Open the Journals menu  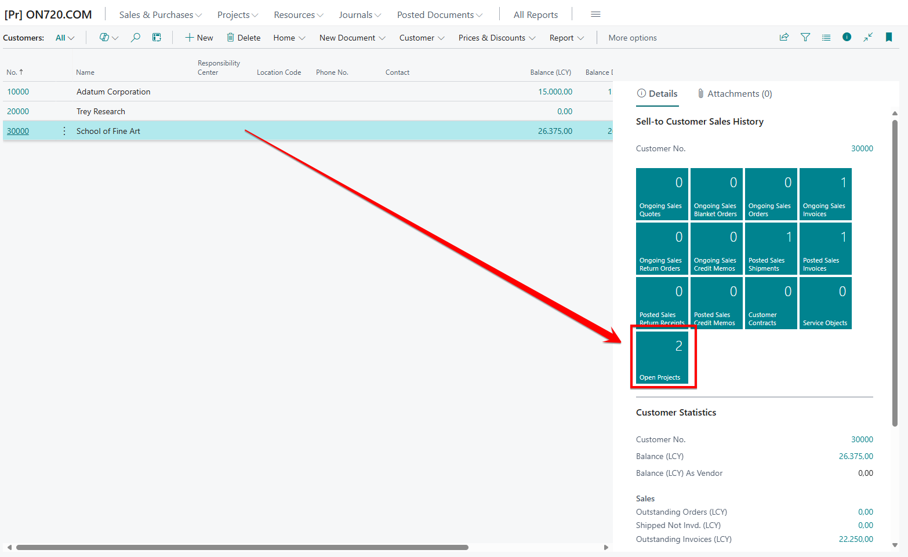tap(360, 14)
